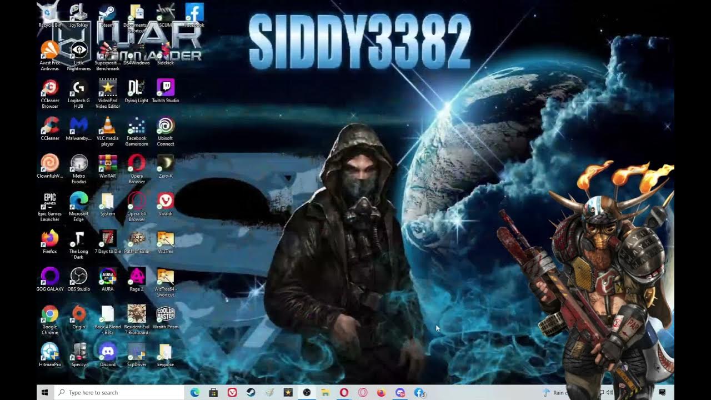Image resolution: width=711 pixels, height=400 pixels.
Task: Open Ubisoft Connect desktop shortcut
Action: (166, 131)
